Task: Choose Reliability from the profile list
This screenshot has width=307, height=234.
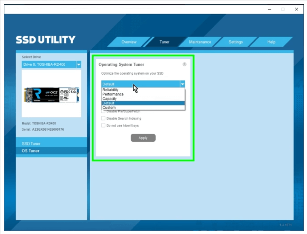Action: click(x=143, y=90)
